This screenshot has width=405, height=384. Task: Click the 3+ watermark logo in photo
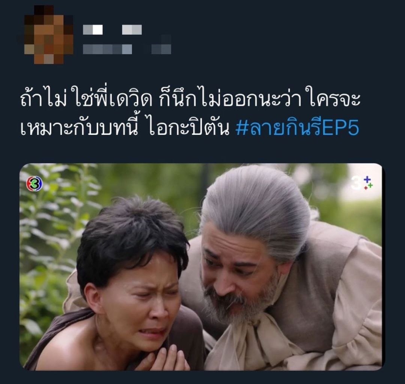tap(363, 183)
